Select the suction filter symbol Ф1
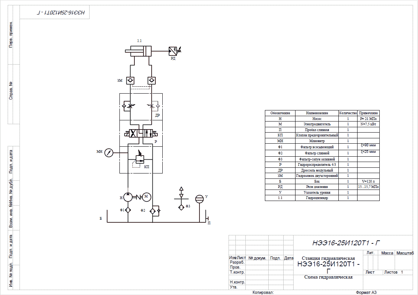 click(128, 210)
